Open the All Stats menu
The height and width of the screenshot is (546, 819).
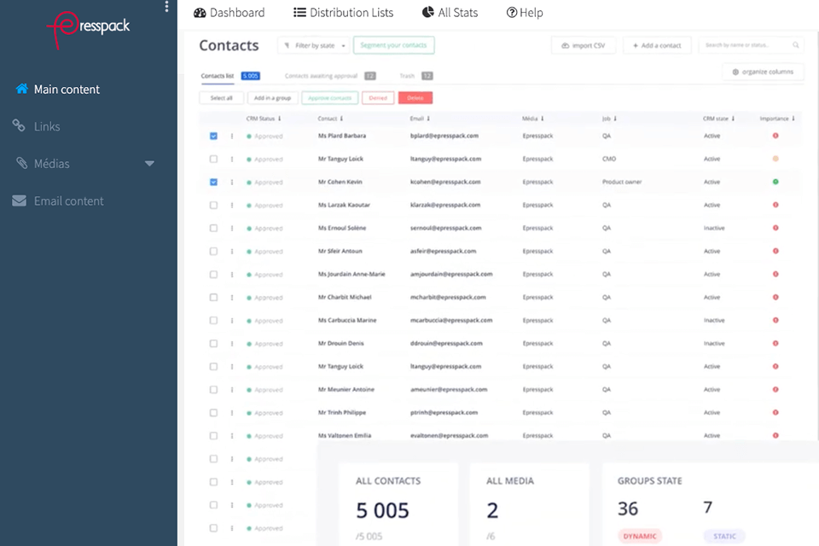pos(450,13)
